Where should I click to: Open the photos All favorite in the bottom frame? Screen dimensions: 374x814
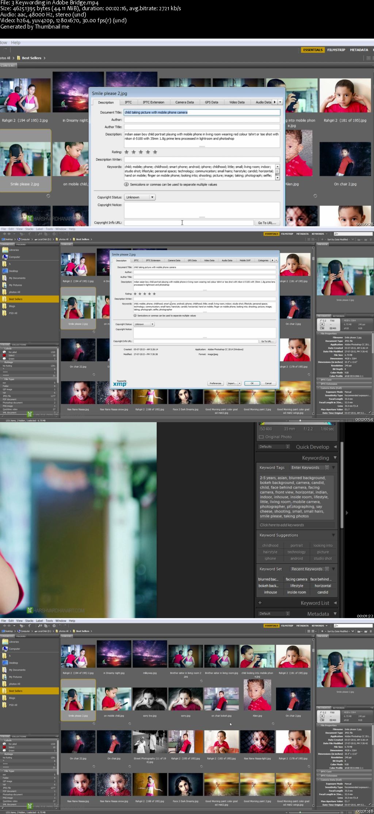pyautogui.click(x=15, y=684)
